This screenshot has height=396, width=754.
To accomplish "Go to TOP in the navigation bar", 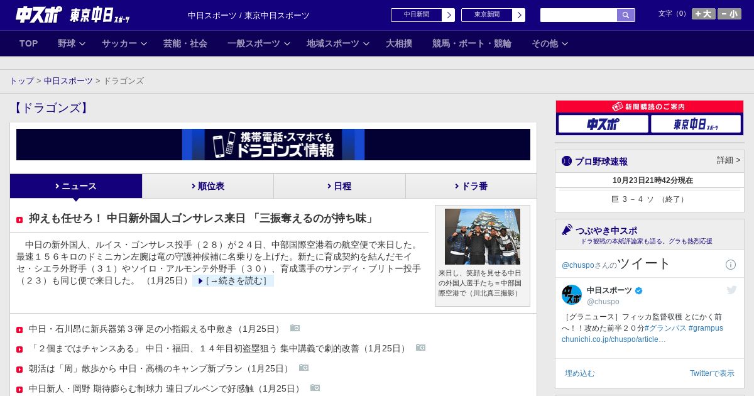I will pyautogui.click(x=29, y=43).
